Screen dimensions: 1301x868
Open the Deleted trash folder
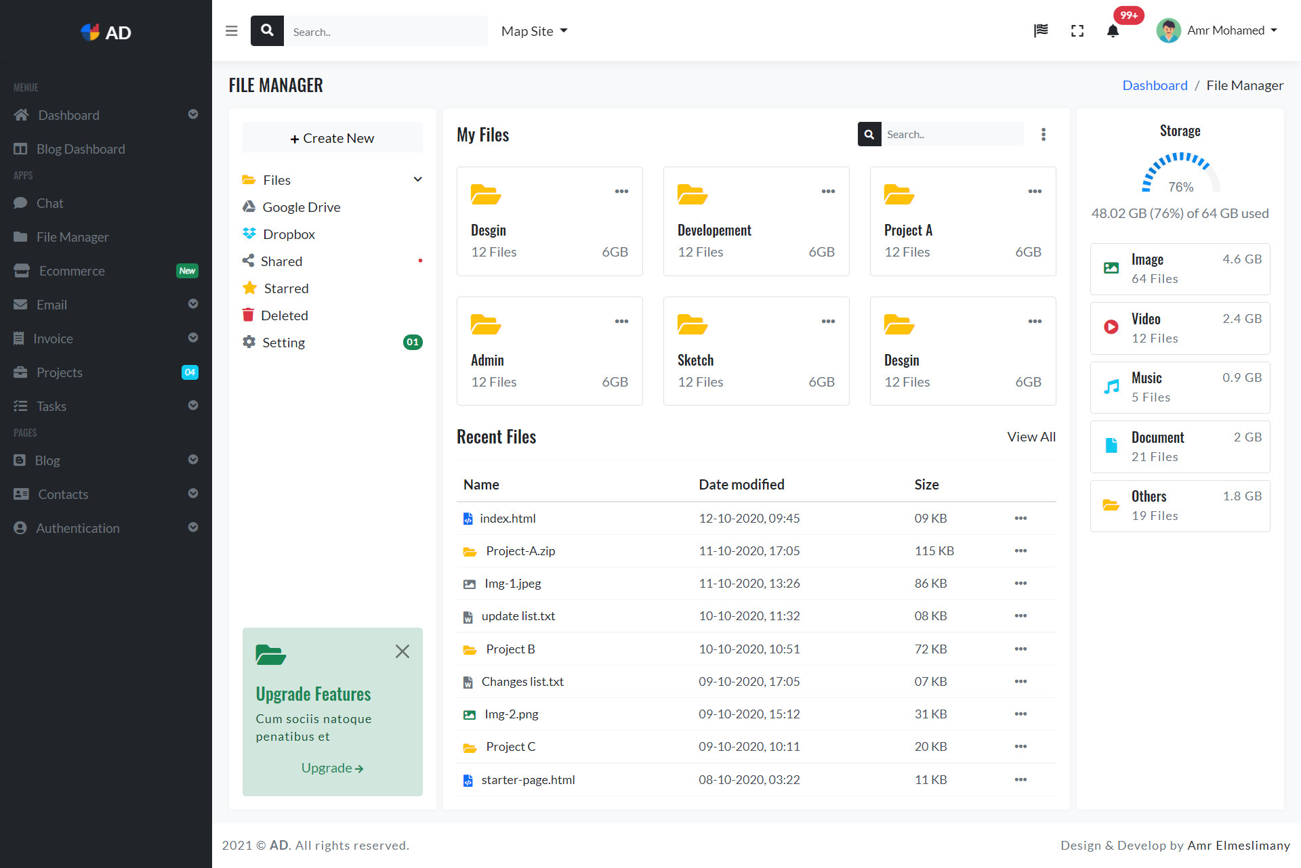(284, 316)
